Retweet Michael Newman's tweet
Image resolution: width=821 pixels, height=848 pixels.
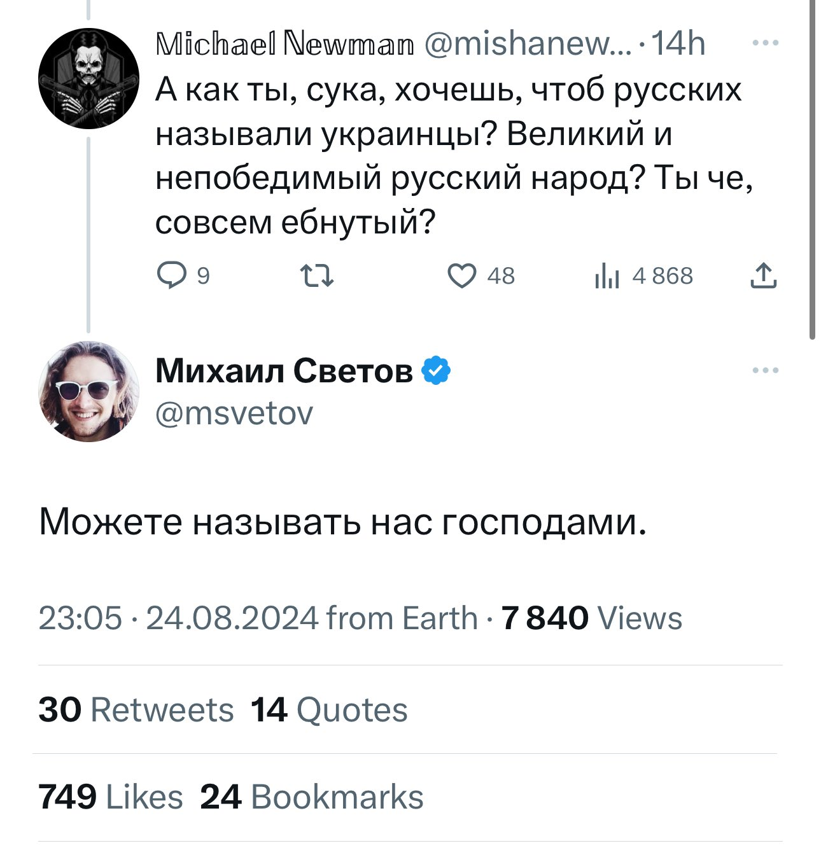pyautogui.click(x=316, y=276)
